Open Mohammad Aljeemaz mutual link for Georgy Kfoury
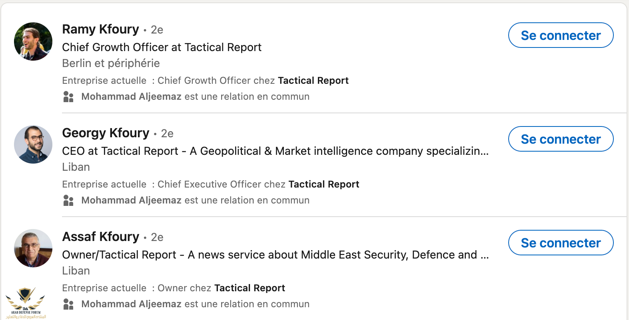Image resolution: width=629 pixels, height=320 pixels. pos(132,200)
